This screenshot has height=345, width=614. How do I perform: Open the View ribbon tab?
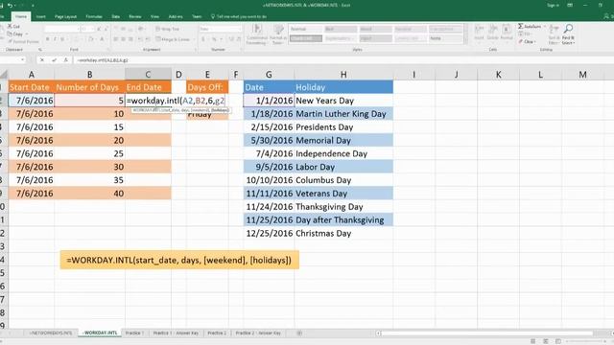coord(155,16)
